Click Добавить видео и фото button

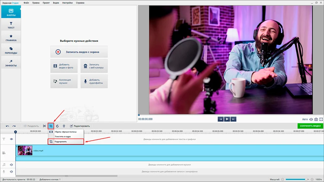(64, 66)
